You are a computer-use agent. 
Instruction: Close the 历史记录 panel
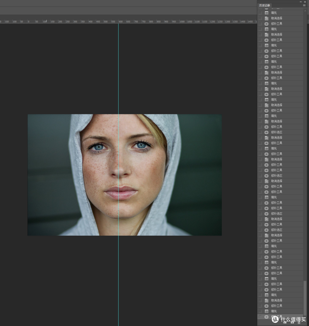[x=305, y=2]
